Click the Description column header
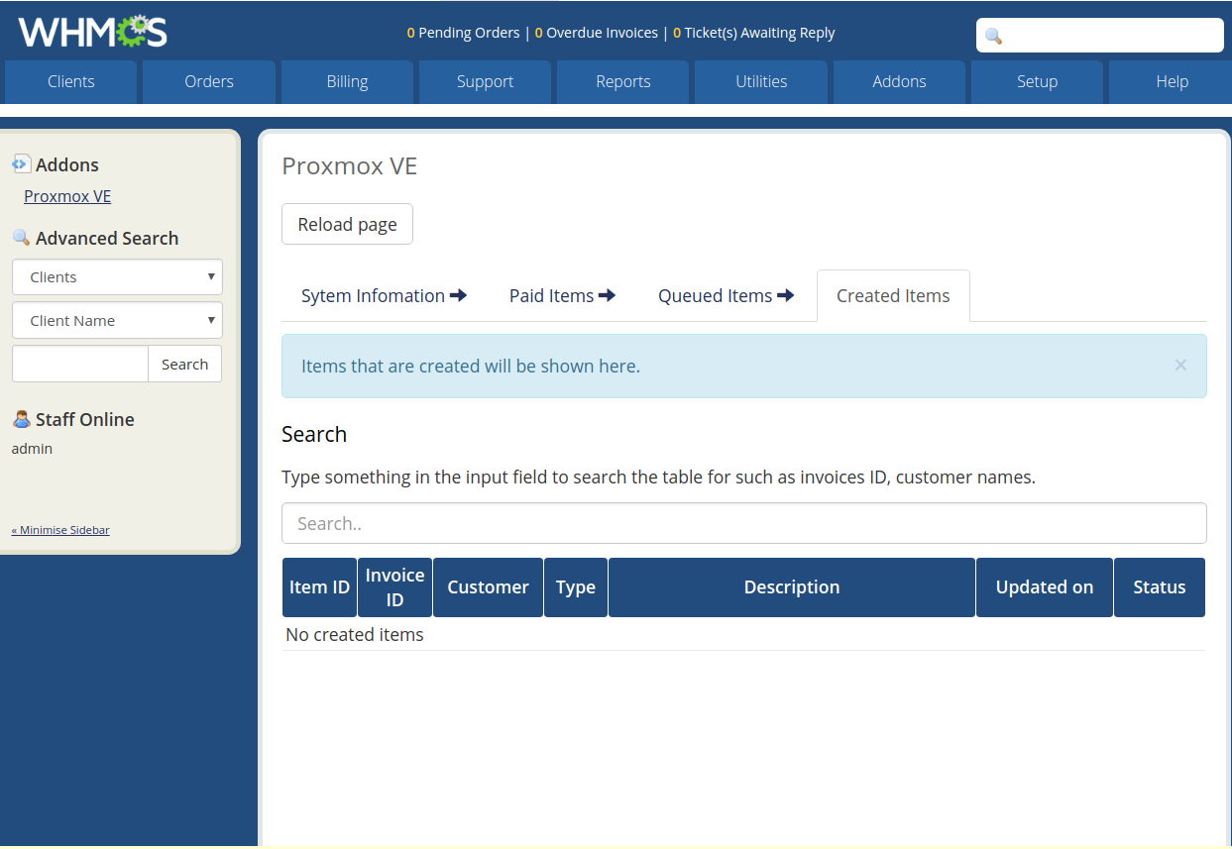Image resolution: width=1232 pixels, height=849 pixels. 792,587
